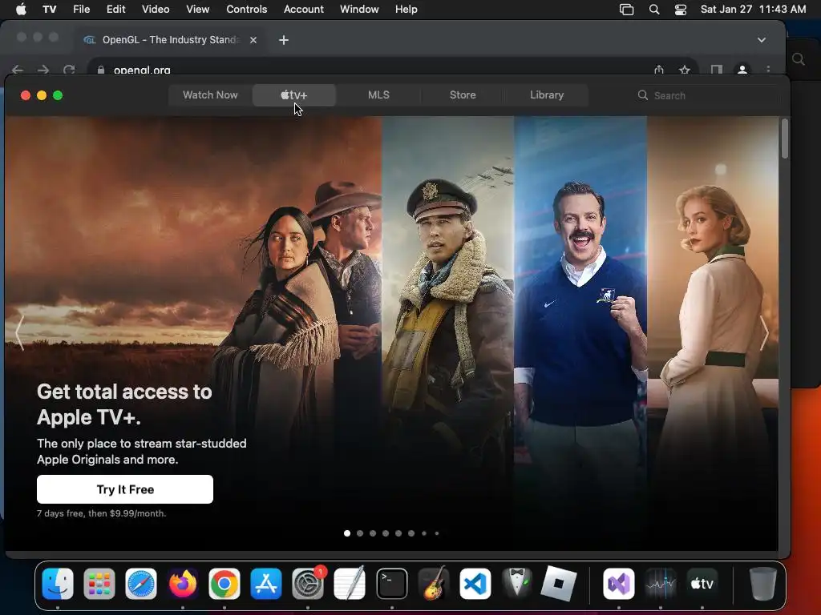Click the Try It Free button

click(x=125, y=489)
